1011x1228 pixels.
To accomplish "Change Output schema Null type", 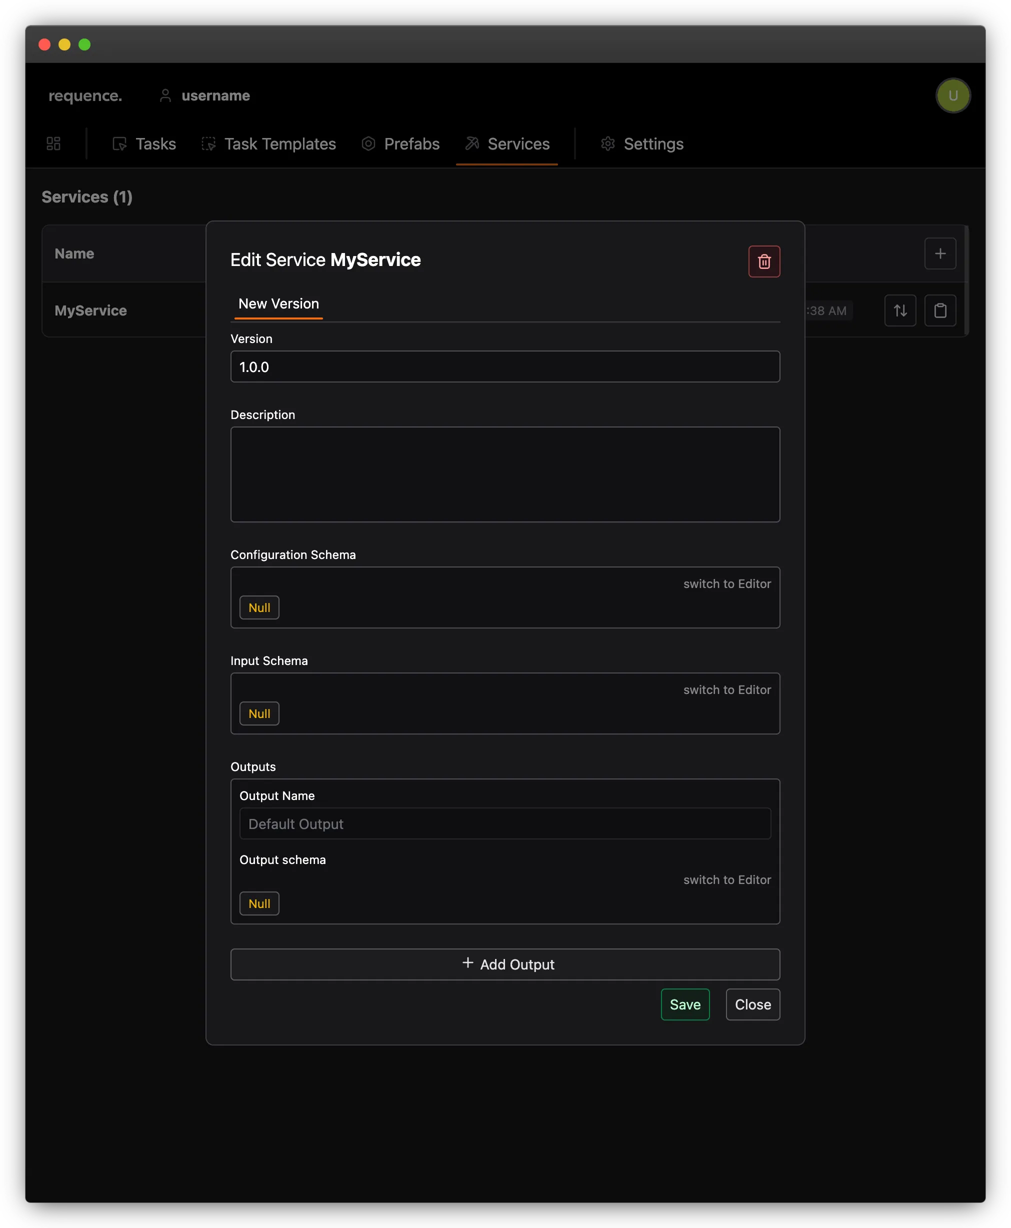I will tap(259, 903).
